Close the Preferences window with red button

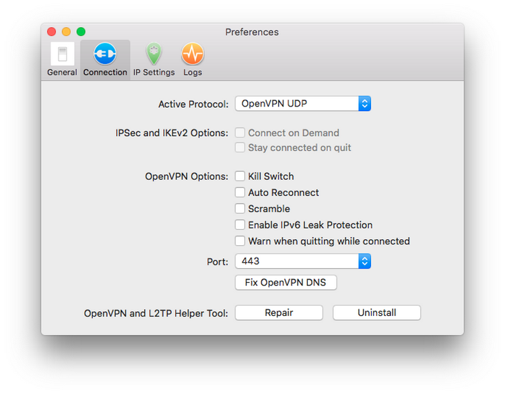click(x=52, y=32)
